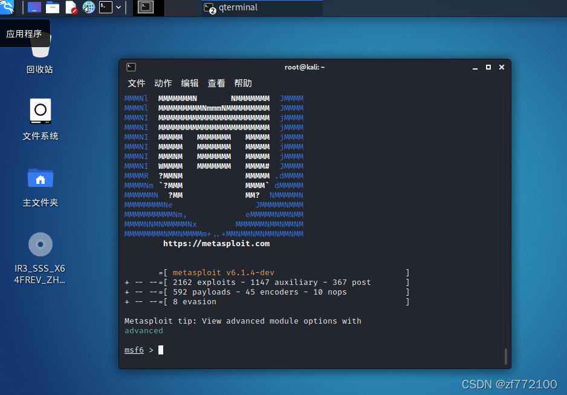
Task: Open the 编辑 menu in terminal
Action: click(x=190, y=83)
